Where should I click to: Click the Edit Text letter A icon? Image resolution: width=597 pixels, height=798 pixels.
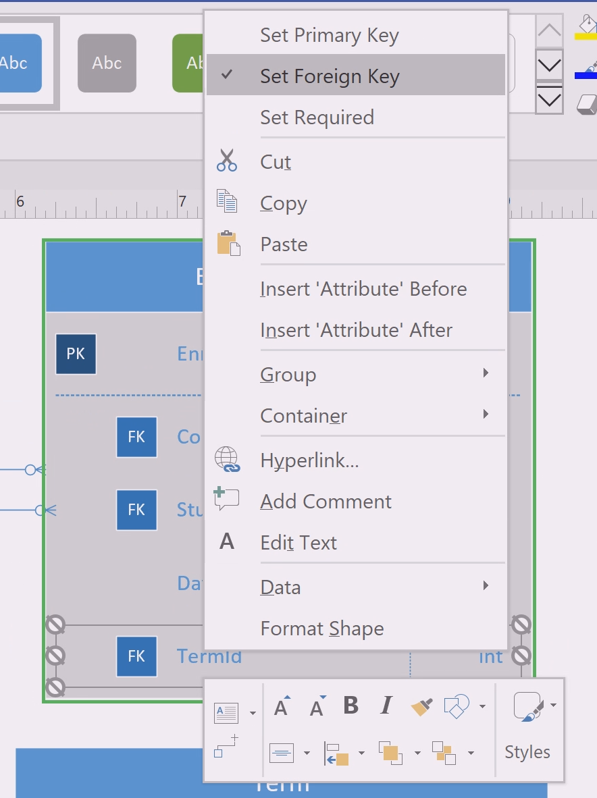[226, 541]
